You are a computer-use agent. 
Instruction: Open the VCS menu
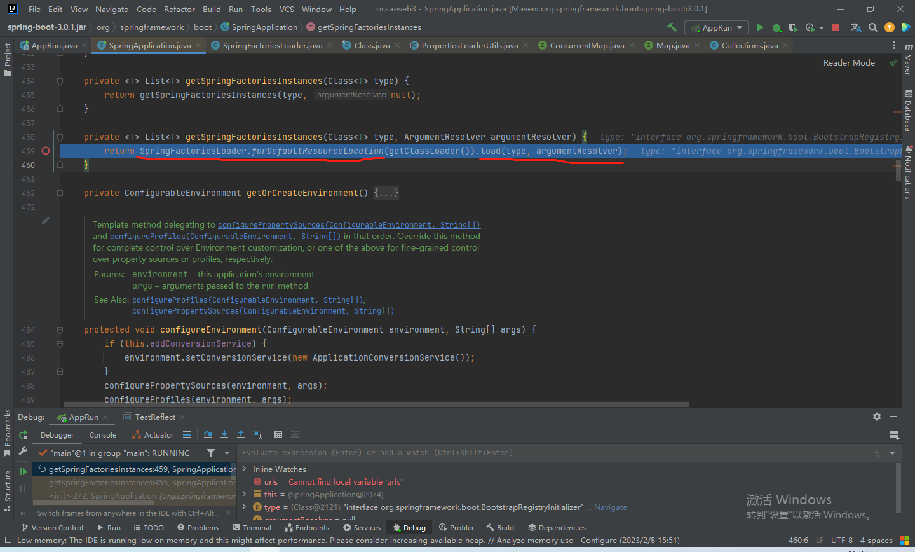(287, 9)
